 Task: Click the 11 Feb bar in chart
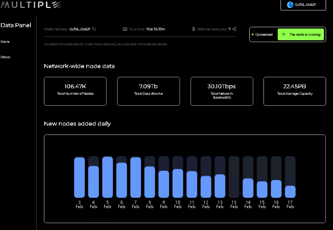pos(192,184)
